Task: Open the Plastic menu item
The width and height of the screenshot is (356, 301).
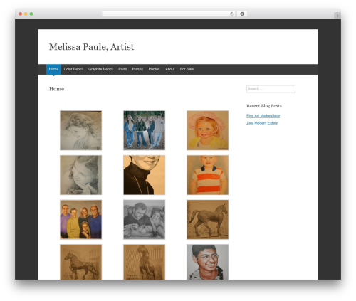Action: point(137,69)
